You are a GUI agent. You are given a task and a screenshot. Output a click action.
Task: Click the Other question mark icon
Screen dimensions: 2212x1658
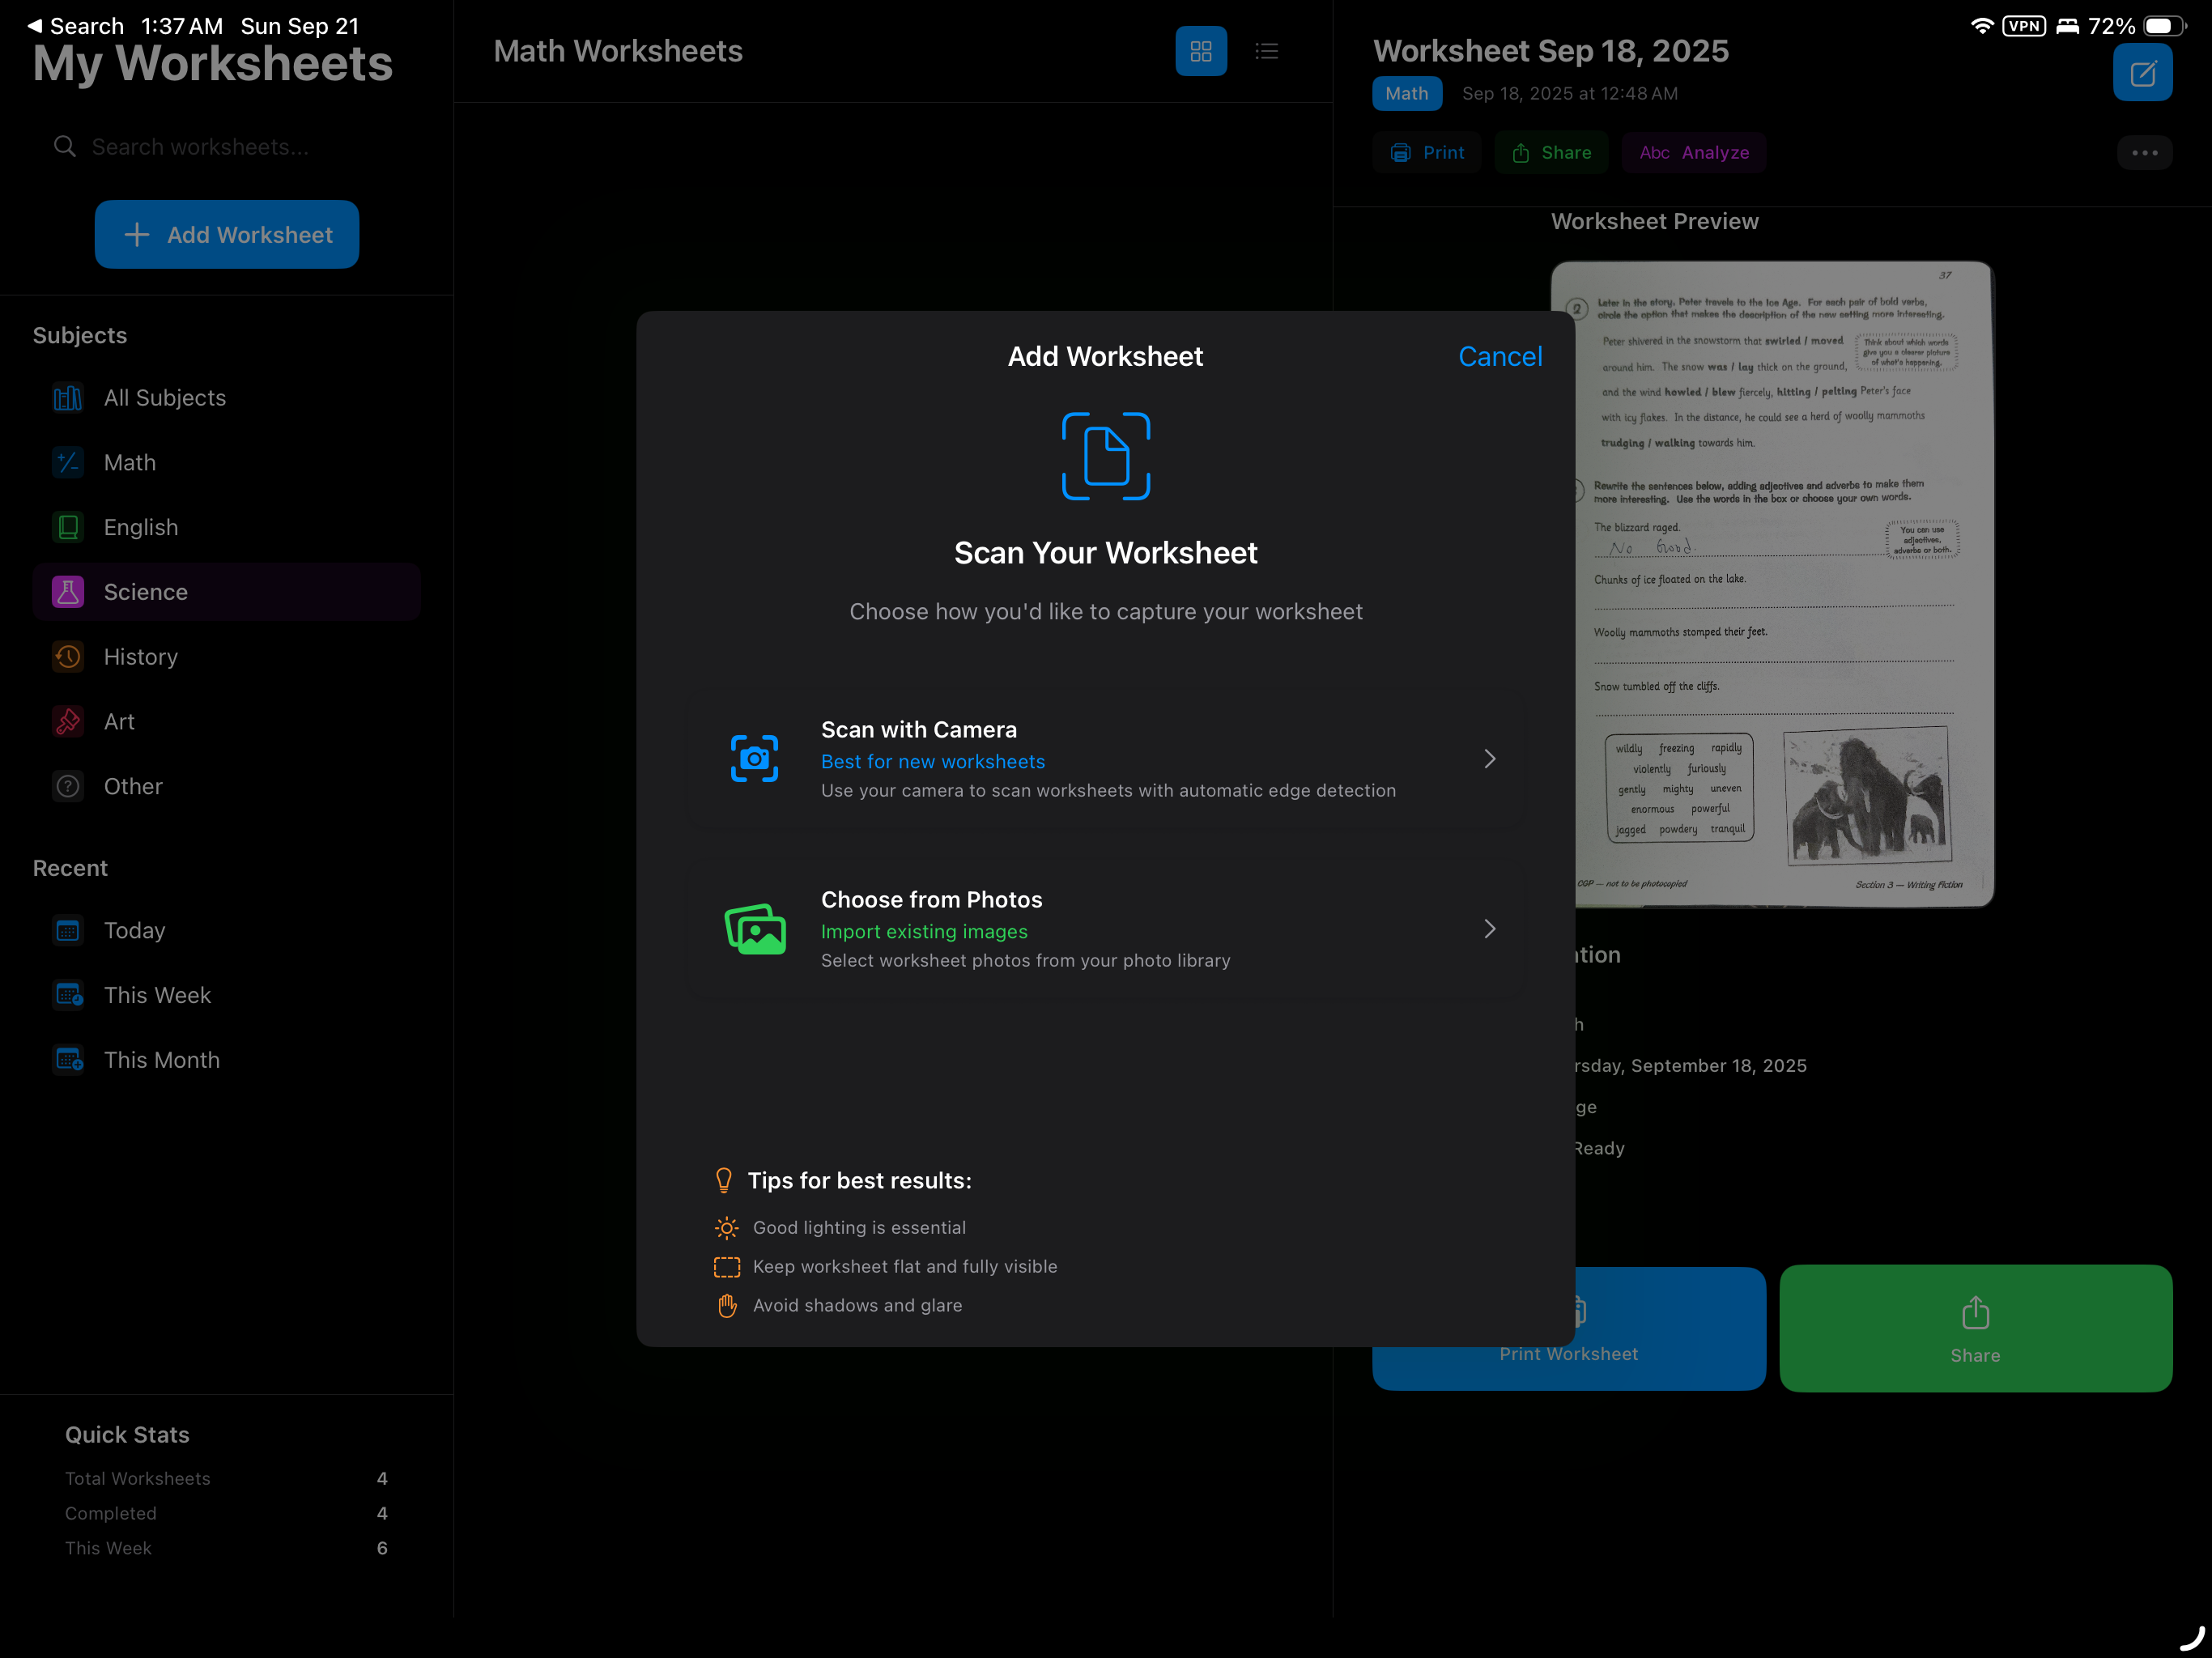coord(68,787)
